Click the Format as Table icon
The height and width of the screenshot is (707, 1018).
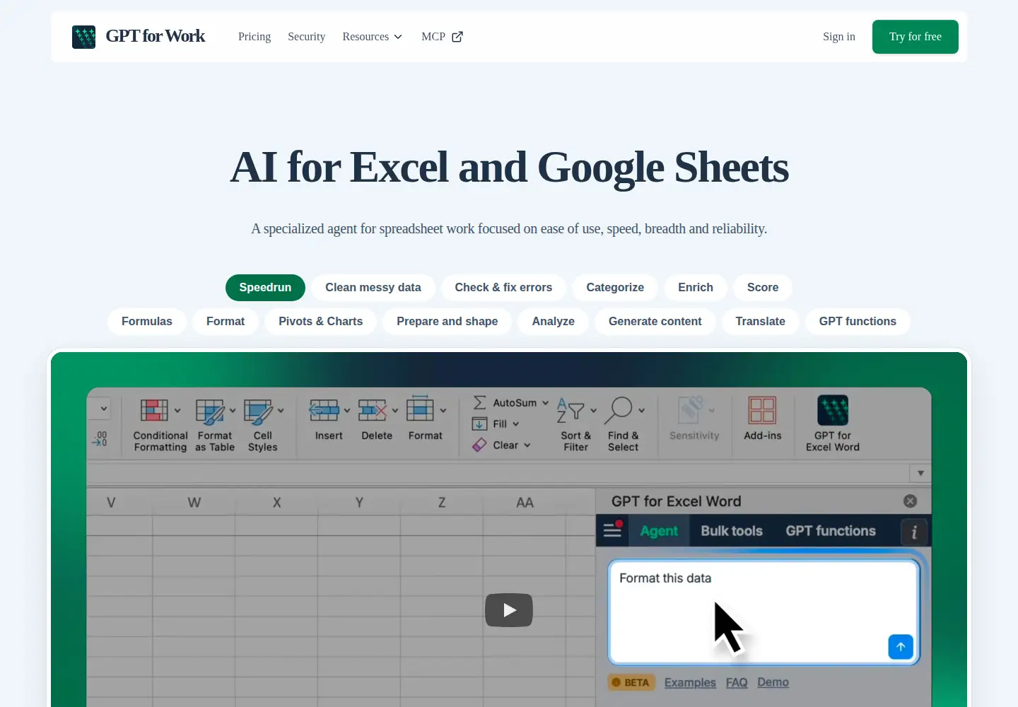click(x=210, y=411)
